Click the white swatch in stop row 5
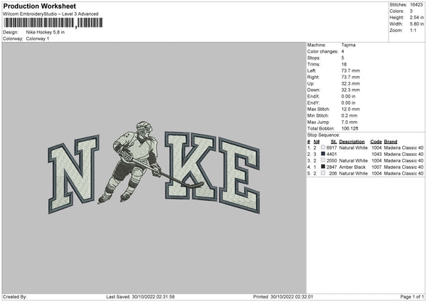This screenshot has width=427, height=302. pos(323,173)
